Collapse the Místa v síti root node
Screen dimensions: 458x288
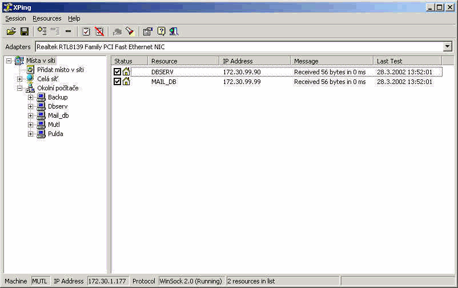[9, 61]
